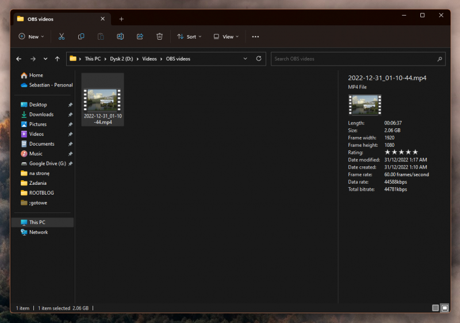Select the 2022-12-31_01-10-44.mp4 video file
This screenshot has width=460, height=323.
102,105
